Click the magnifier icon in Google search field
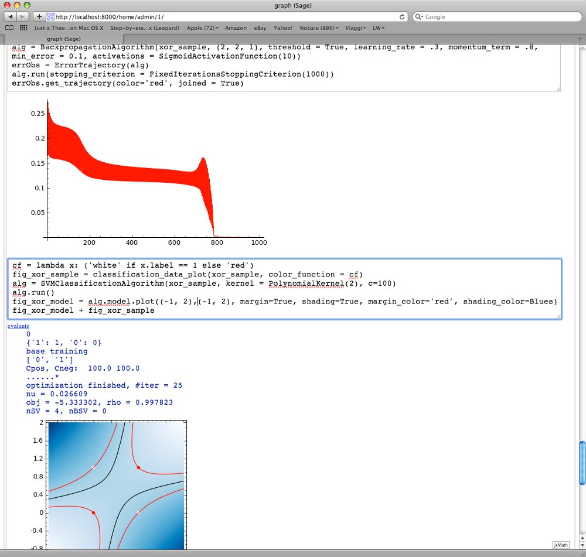 click(420, 16)
